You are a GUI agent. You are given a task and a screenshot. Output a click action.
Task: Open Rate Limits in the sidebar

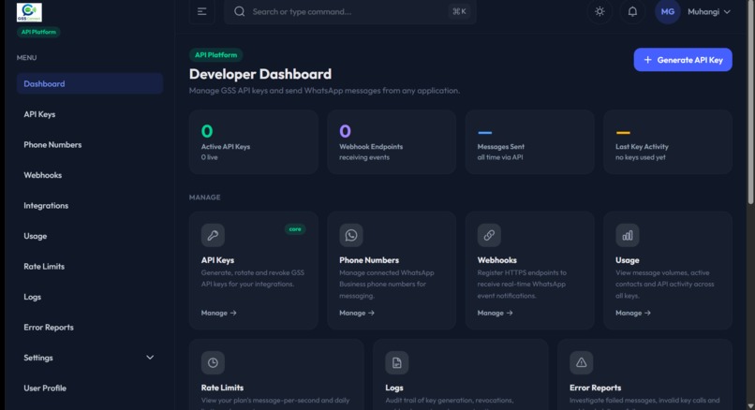click(x=90, y=267)
